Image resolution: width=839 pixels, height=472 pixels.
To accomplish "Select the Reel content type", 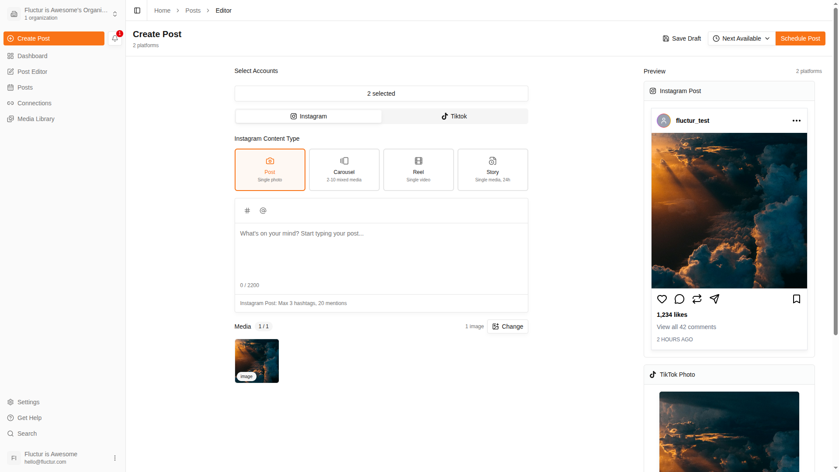I will pyautogui.click(x=419, y=170).
